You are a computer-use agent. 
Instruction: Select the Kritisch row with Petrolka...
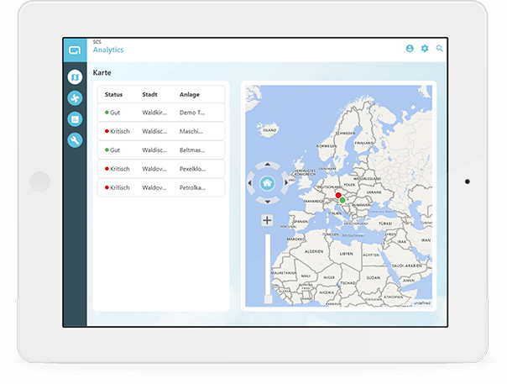[161, 187]
